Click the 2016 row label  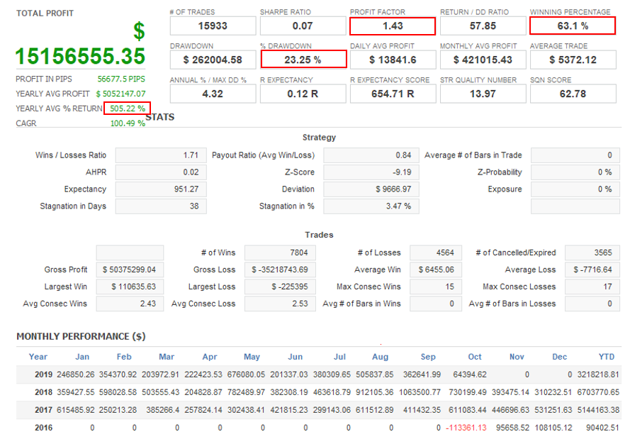coord(43,428)
